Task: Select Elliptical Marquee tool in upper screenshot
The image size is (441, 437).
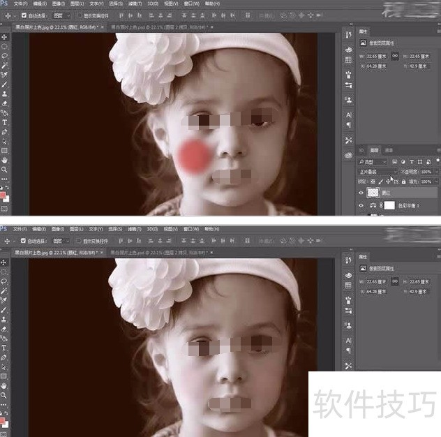Action: (x=4, y=47)
